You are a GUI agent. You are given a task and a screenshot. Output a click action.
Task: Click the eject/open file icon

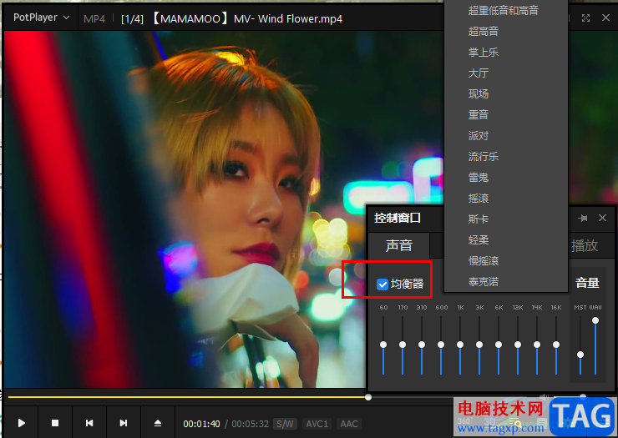[158, 424]
